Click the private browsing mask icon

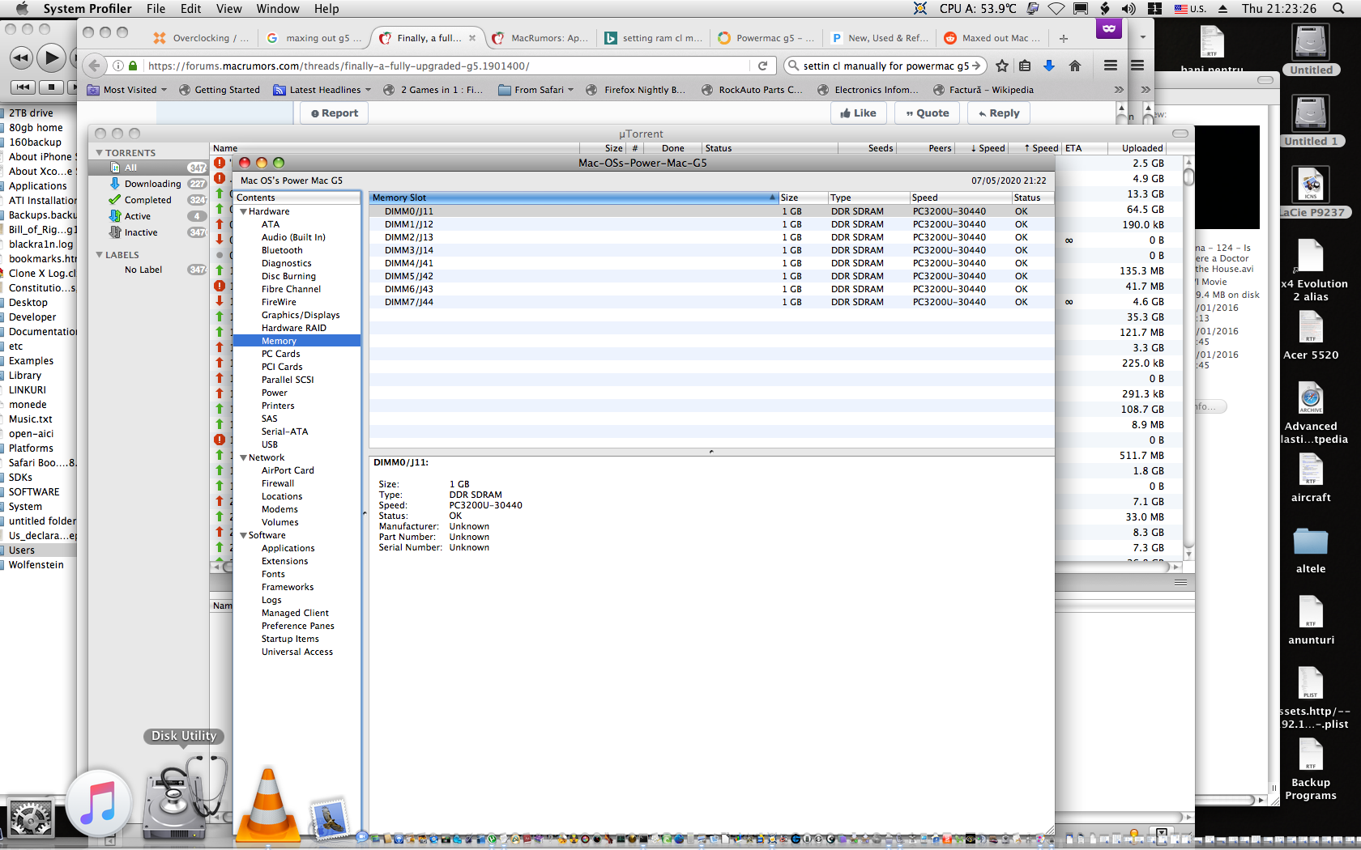1109,28
